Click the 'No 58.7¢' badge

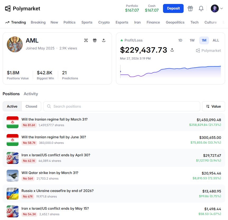pyautogui.click(x=29, y=143)
